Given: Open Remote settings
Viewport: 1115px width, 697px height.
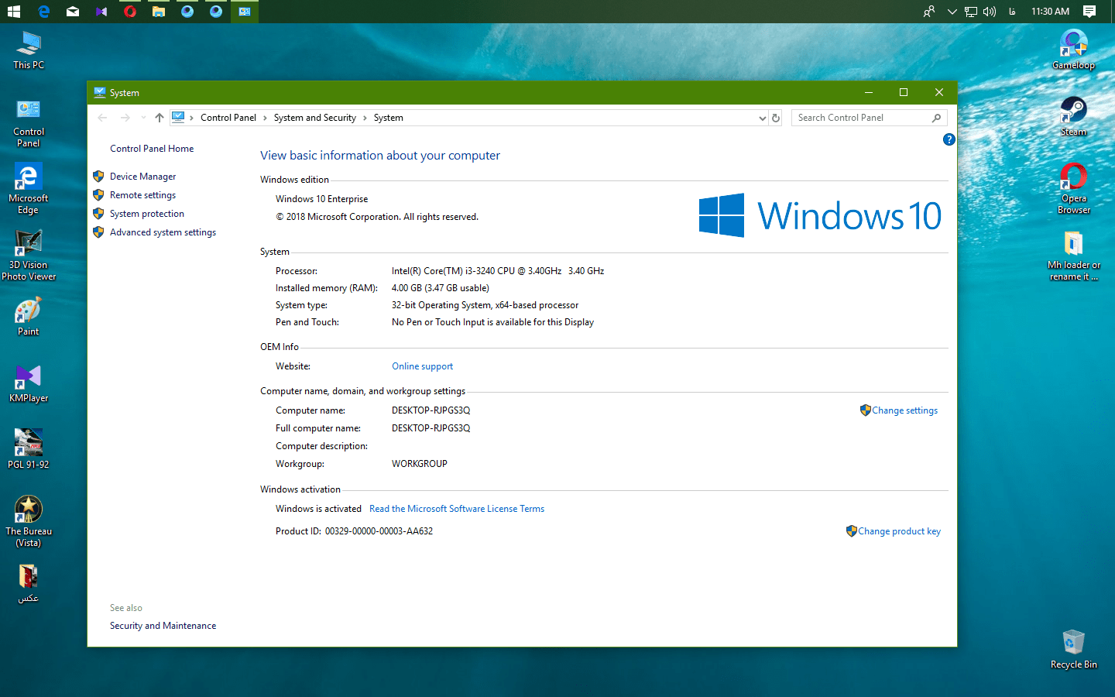Looking at the screenshot, I should [x=142, y=195].
